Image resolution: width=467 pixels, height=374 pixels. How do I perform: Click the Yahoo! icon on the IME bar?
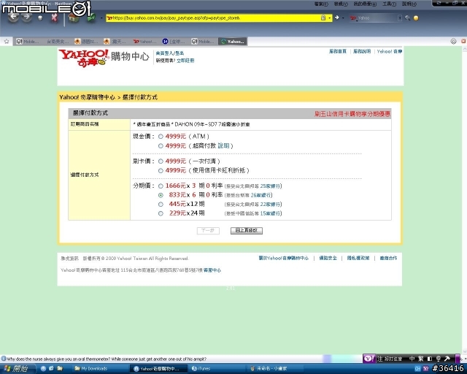click(x=369, y=359)
